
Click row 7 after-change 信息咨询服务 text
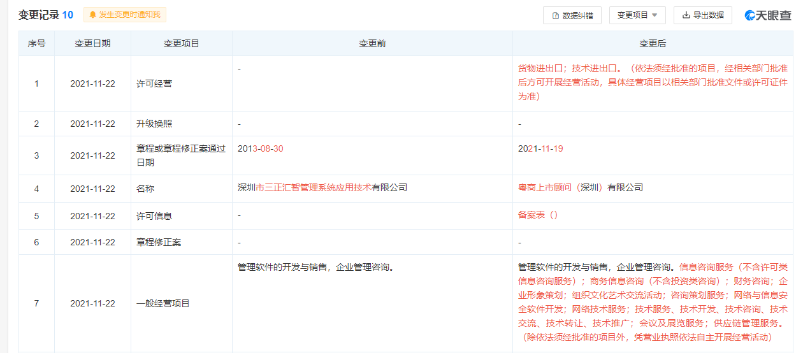point(706,267)
